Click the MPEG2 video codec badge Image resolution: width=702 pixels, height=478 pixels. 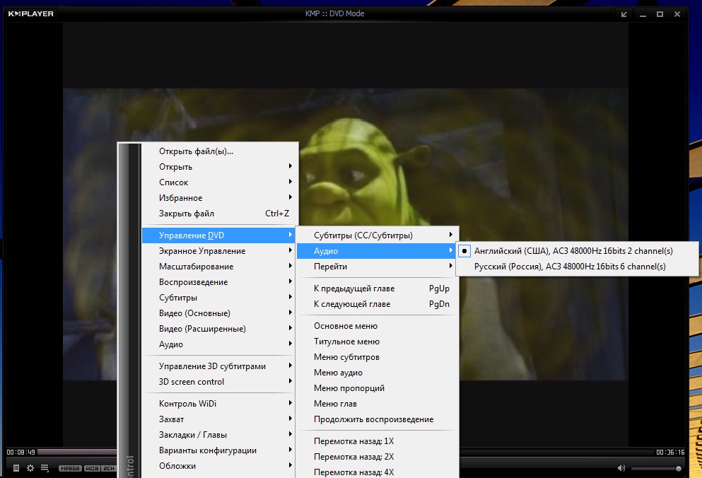click(x=70, y=468)
